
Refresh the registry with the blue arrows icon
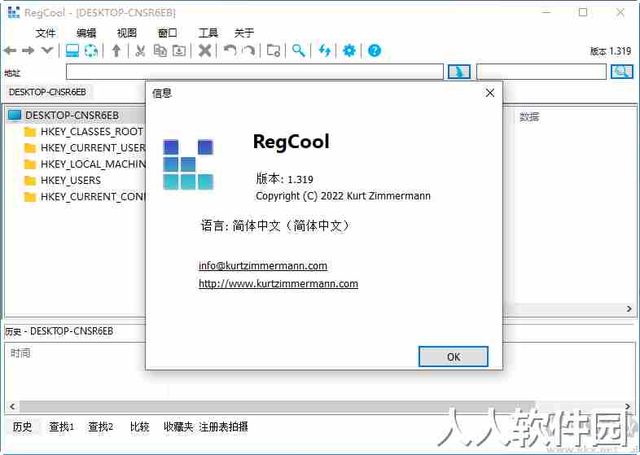pyautogui.click(x=325, y=50)
